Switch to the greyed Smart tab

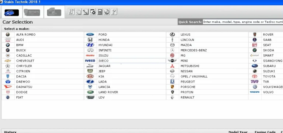[x=32, y=13]
